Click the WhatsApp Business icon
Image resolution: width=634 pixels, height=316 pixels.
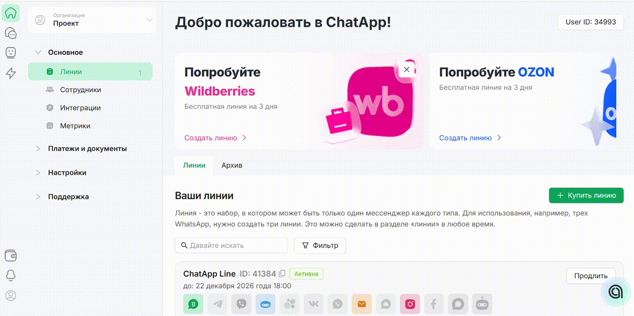[193, 304]
